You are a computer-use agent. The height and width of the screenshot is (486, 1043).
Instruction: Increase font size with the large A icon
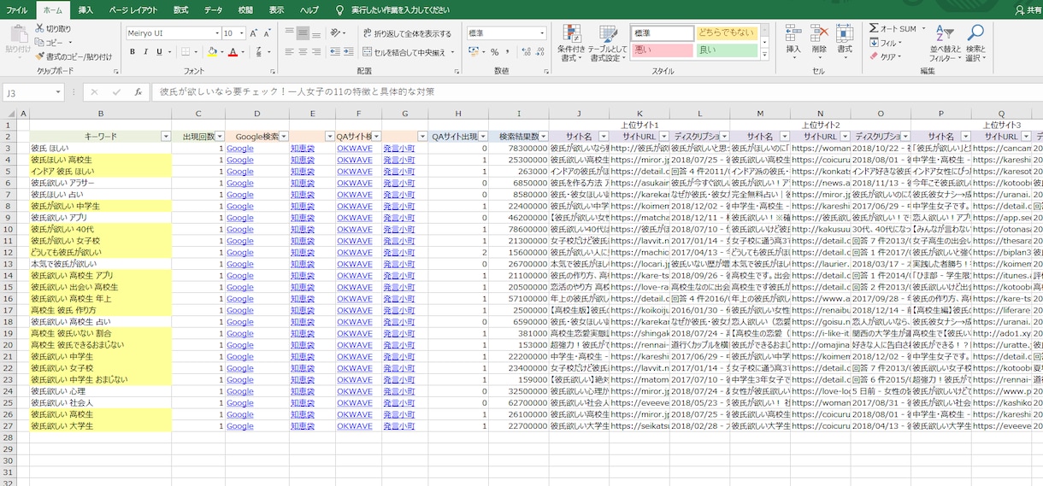click(254, 33)
